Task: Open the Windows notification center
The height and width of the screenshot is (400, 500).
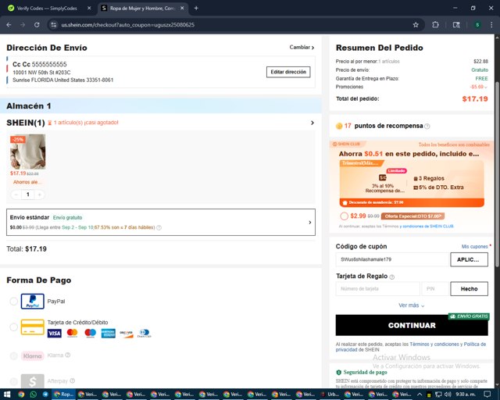Action: (x=487, y=395)
